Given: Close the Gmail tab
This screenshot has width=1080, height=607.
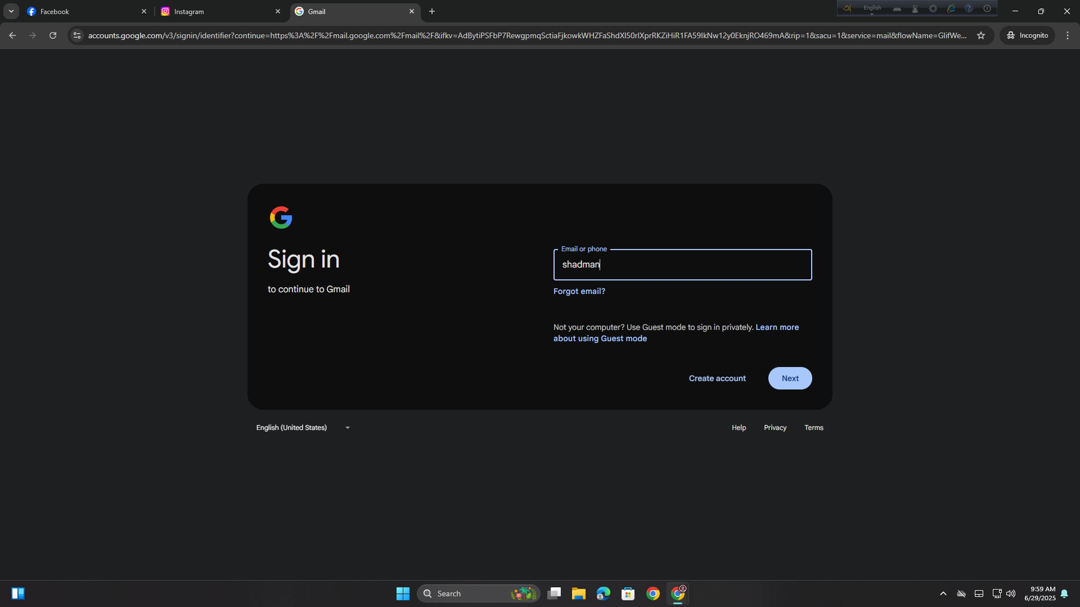Looking at the screenshot, I should click(412, 11).
